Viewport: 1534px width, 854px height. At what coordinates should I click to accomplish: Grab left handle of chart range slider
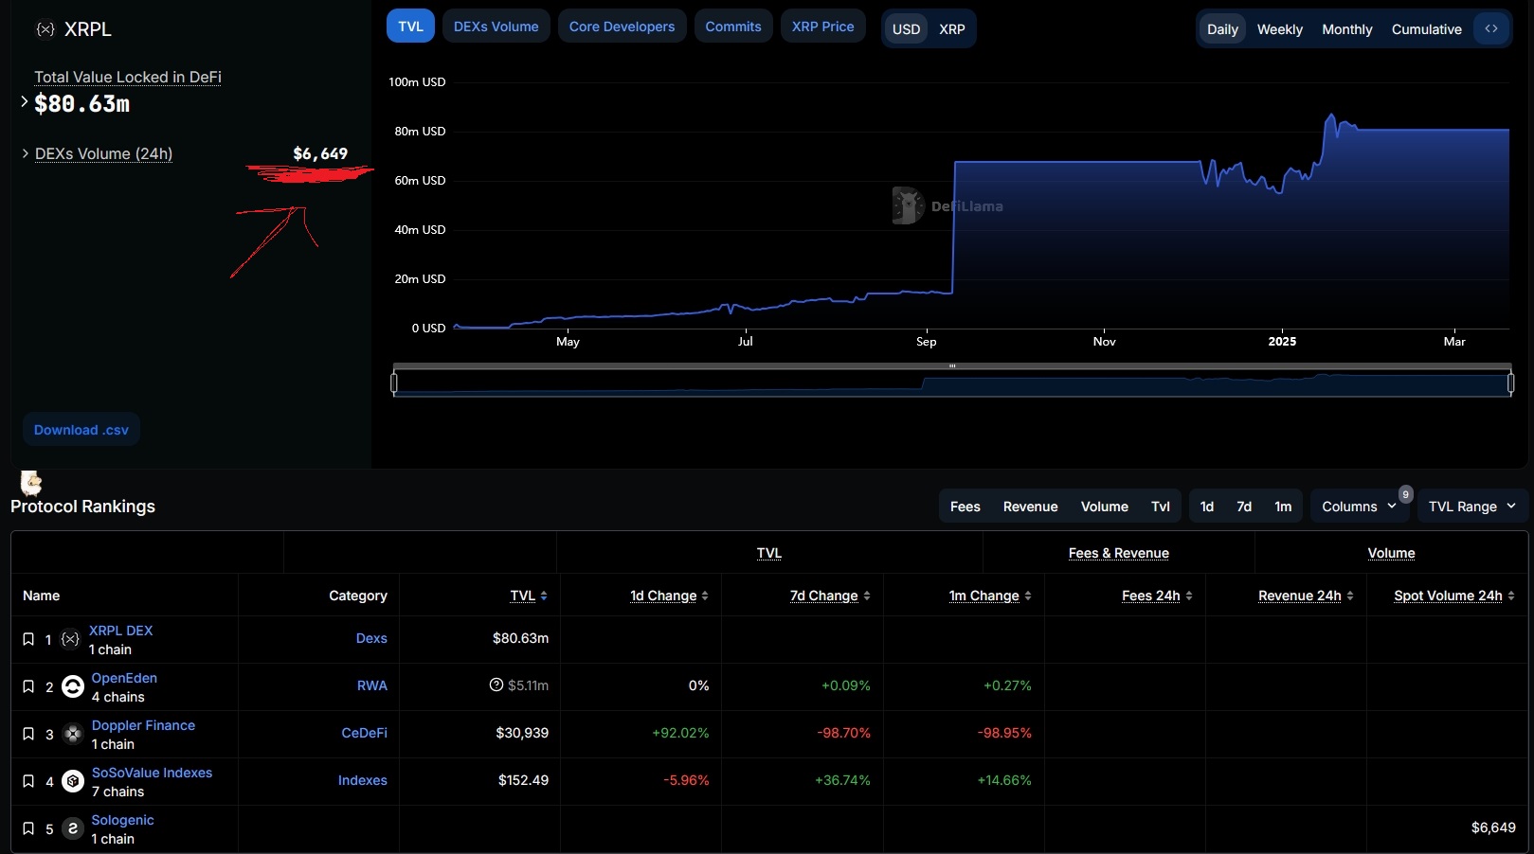click(x=394, y=383)
